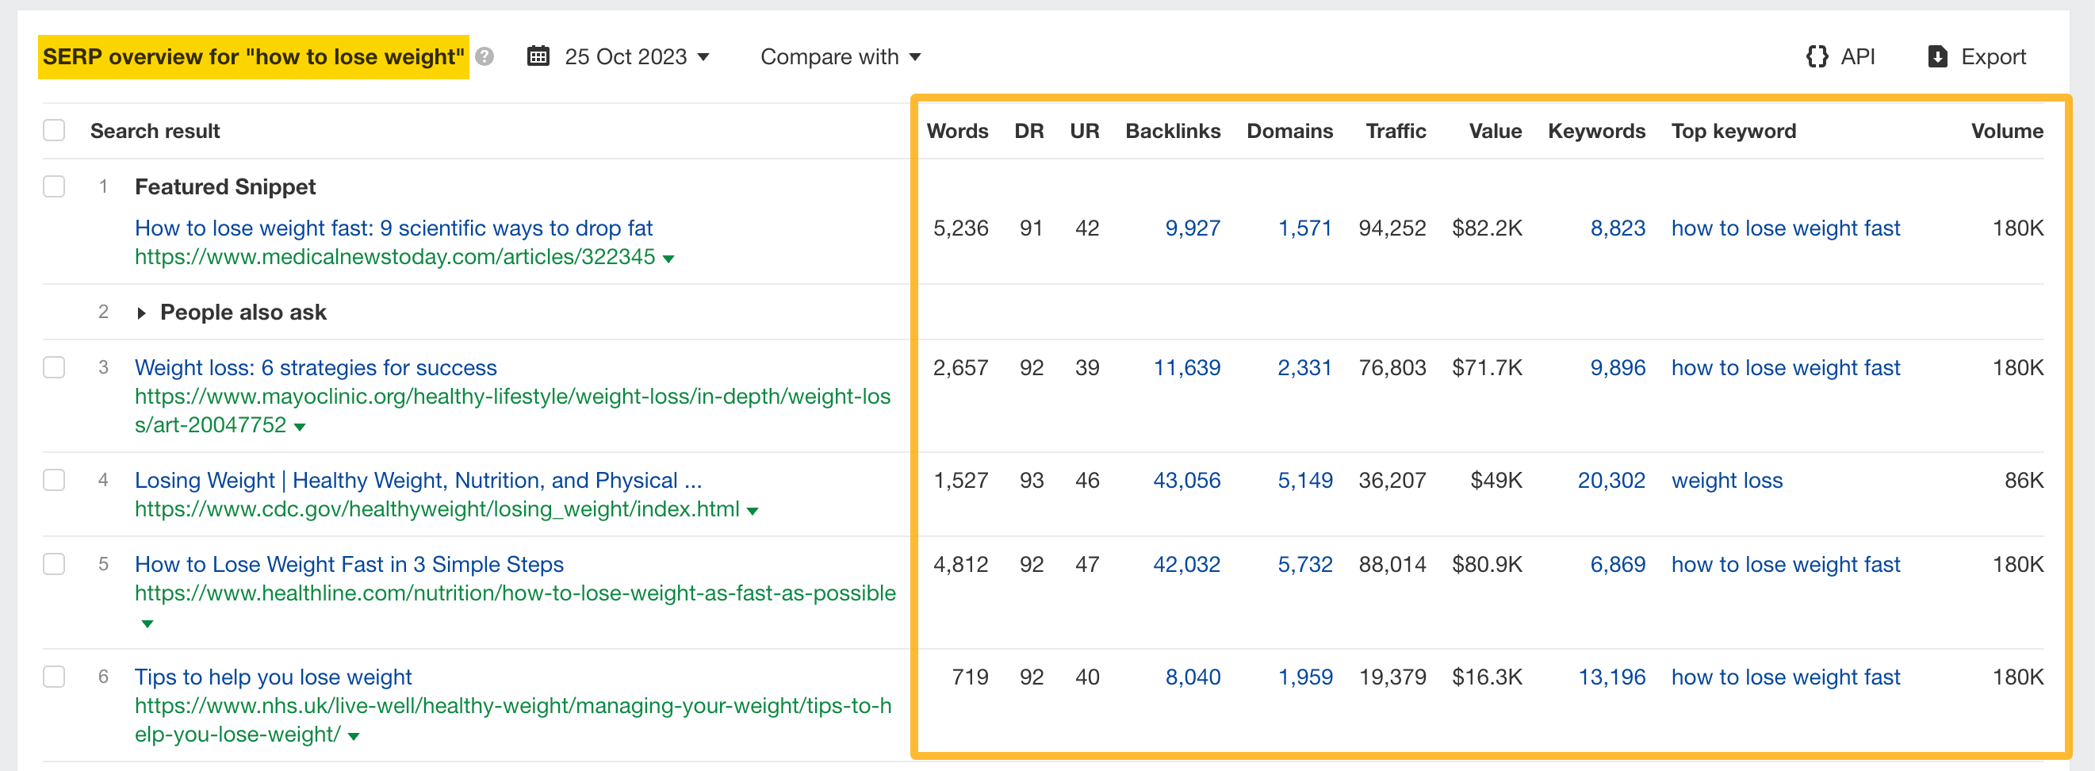Sort by the Backlinks column header
The height and width of the screenshot is (771, 2095).
point(1173,131)
